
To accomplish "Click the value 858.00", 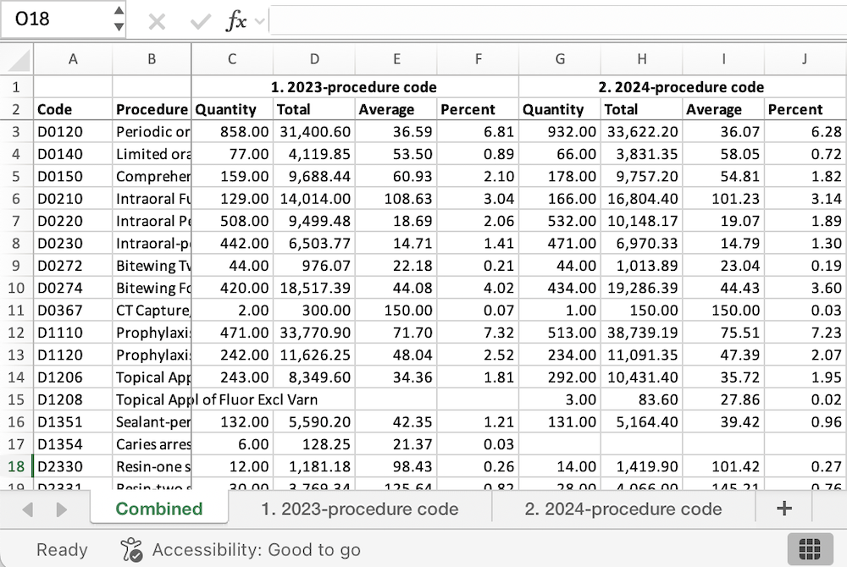I will tap(232, 132).
